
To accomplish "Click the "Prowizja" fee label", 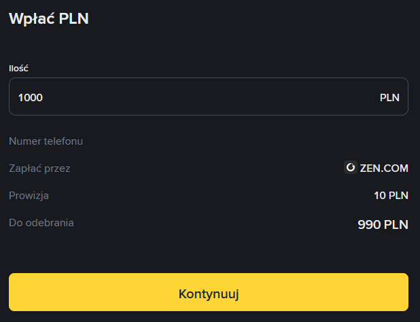I will click(x=29, y=196).
